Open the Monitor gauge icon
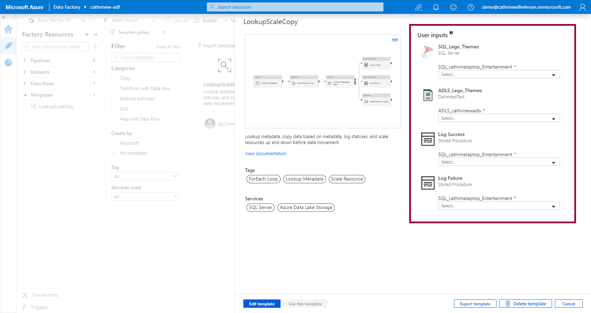 [8, 63]
